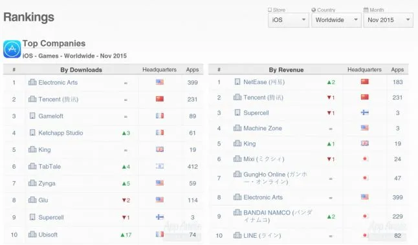Click the down 2 rank change for Glu

[126, 200]
